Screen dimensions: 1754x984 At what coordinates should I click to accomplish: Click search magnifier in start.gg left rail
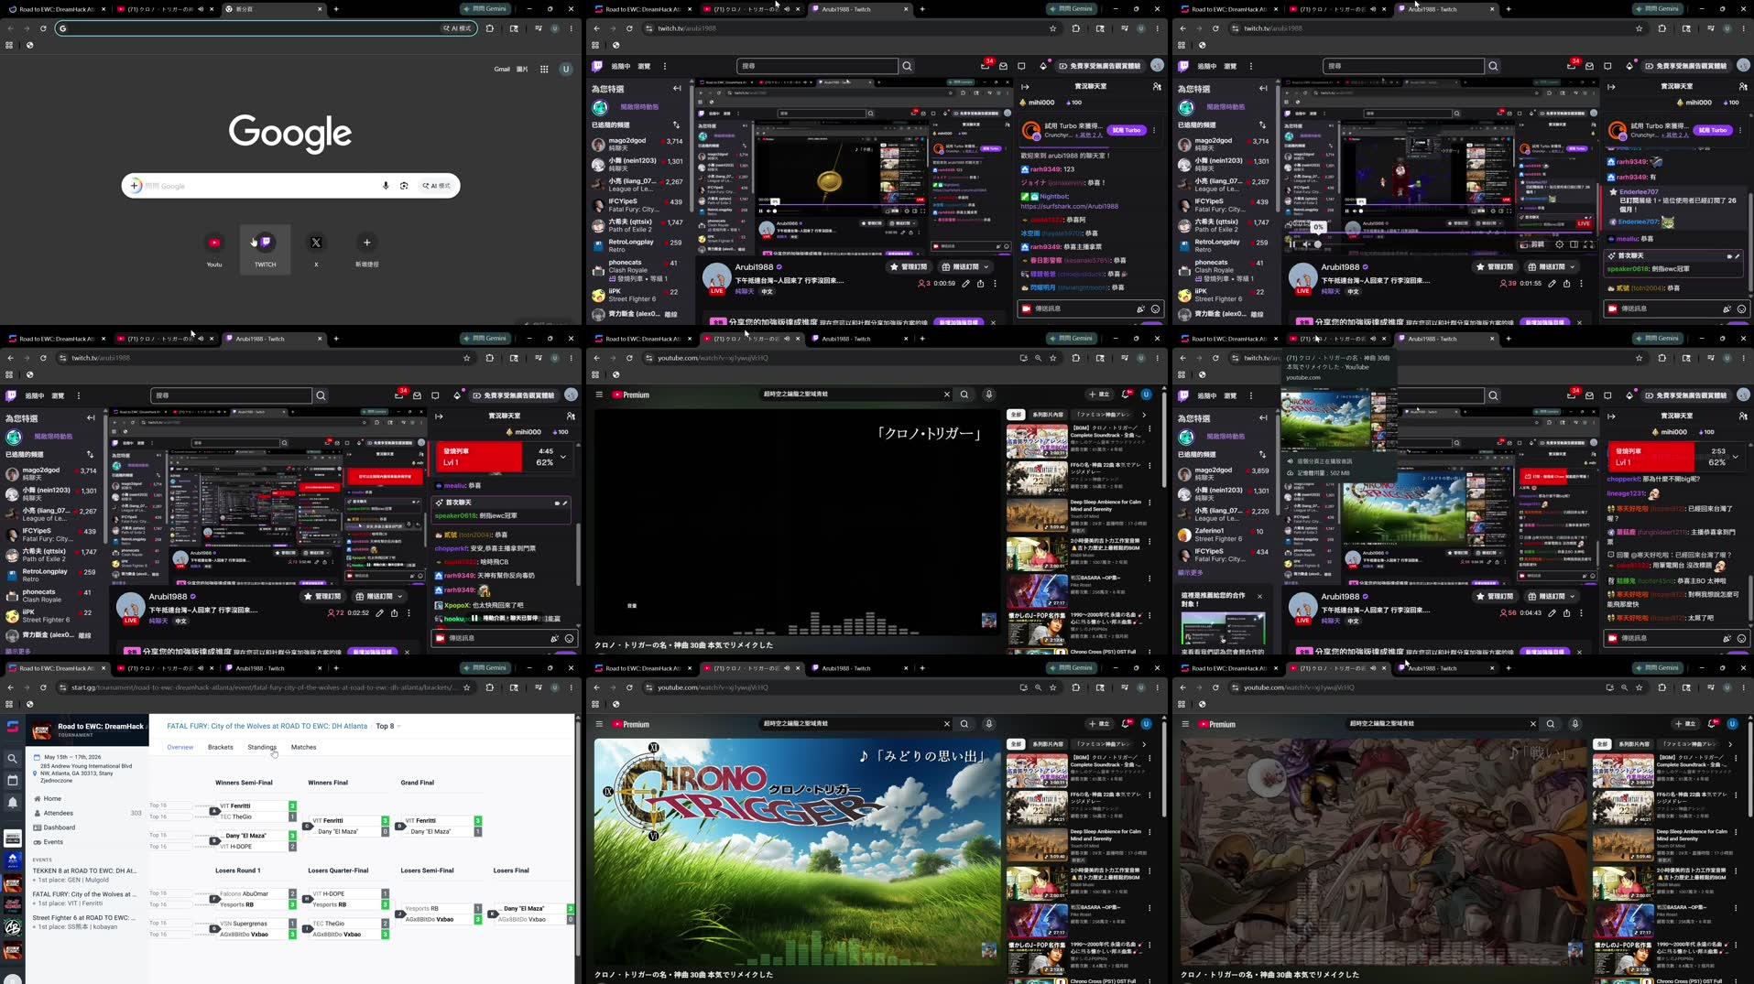coord(12,759)
